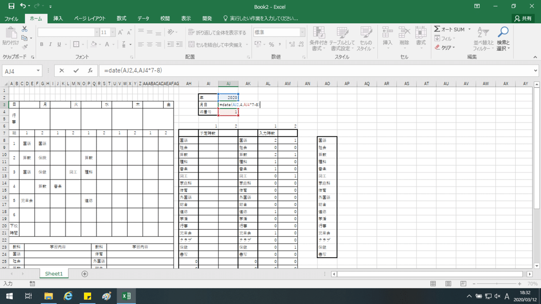
Task: Open Conditional Formatting (条件付き書式)
Action: tap(319, 39)
